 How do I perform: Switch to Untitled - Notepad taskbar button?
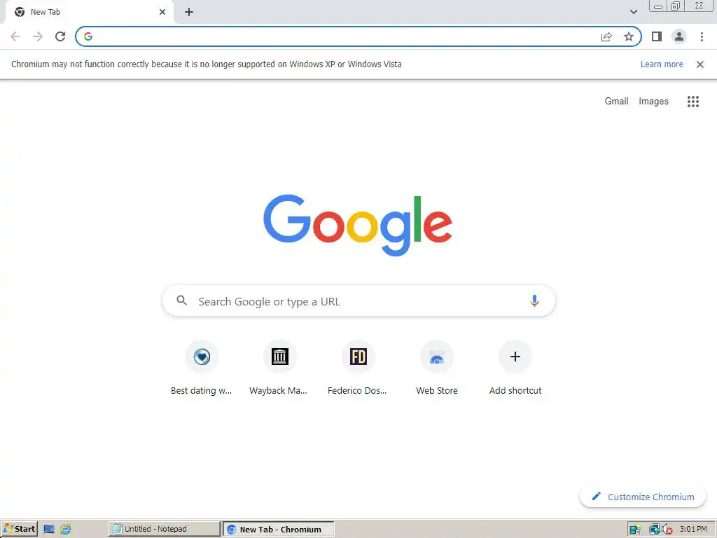pos(164,530)
